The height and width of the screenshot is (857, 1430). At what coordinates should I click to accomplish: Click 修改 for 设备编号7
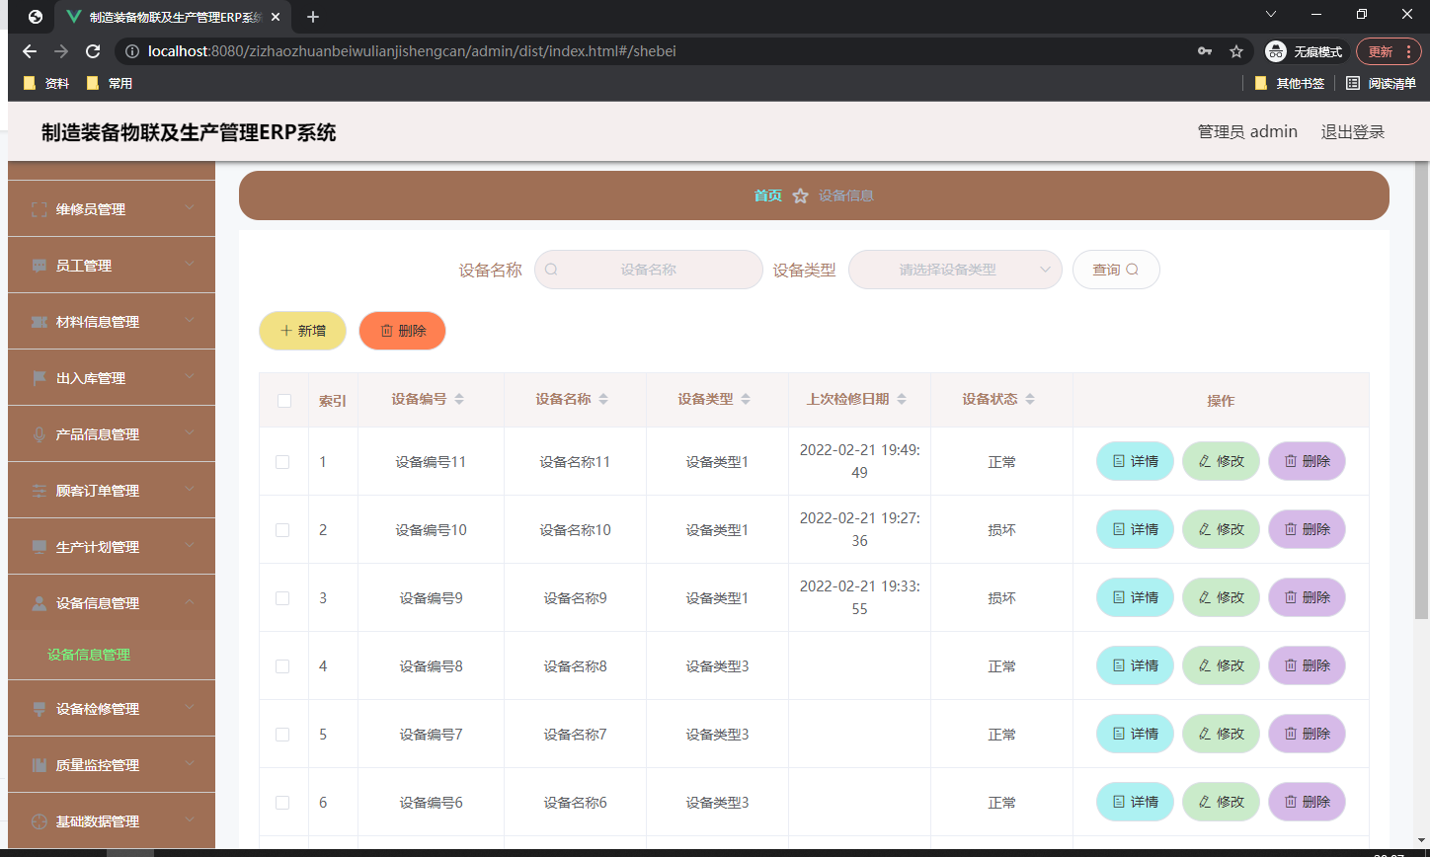tap(1221, 734)
